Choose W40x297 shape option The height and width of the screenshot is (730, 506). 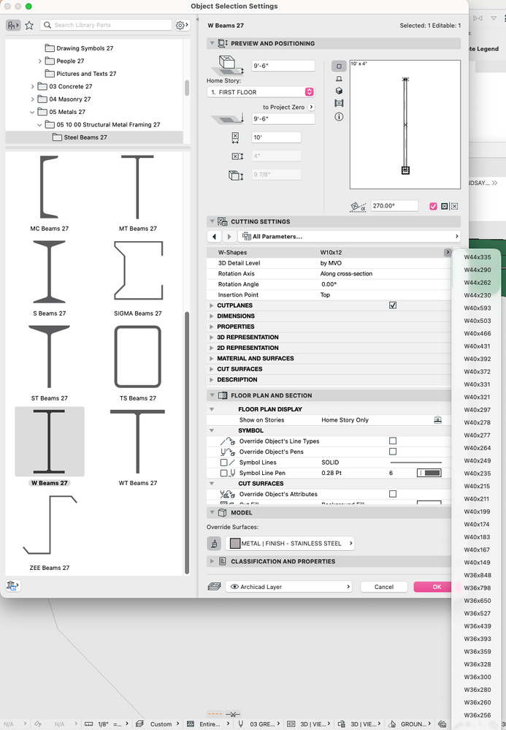pyautogui.click(x=478, y=410)
